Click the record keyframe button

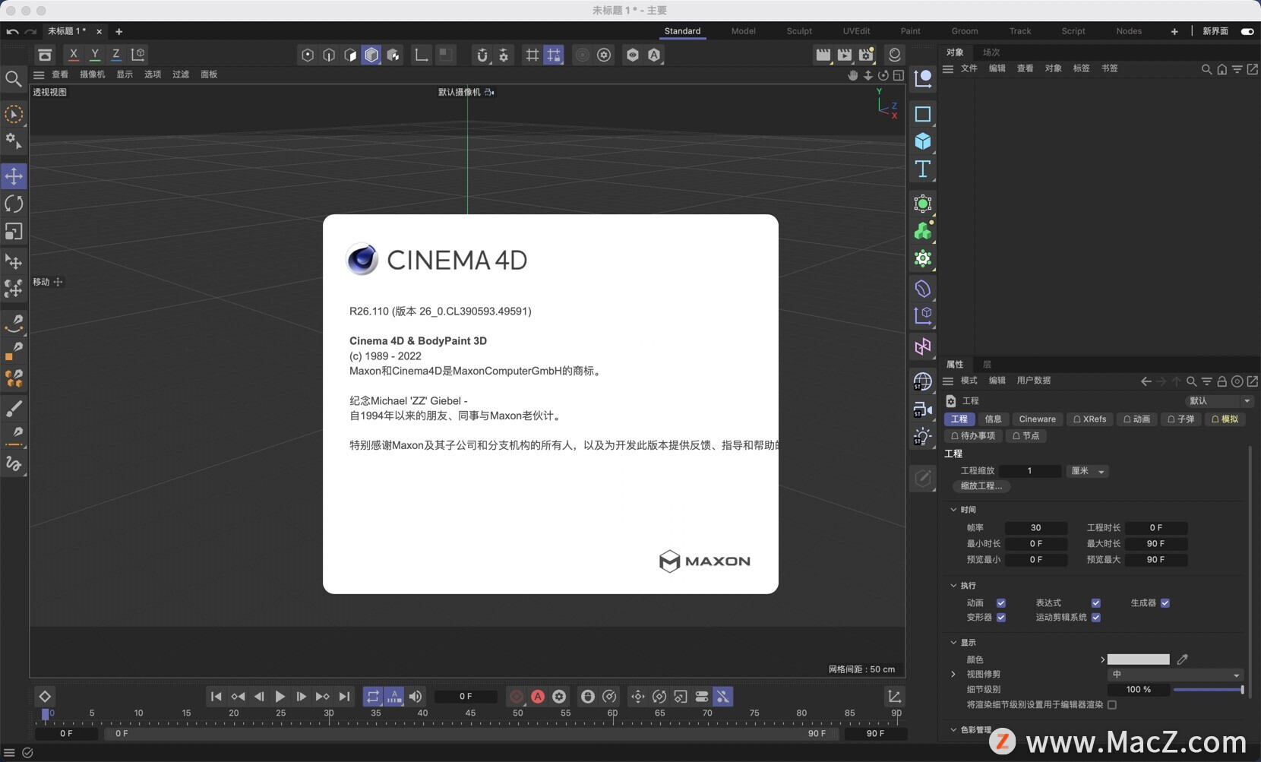click(517, 697)
